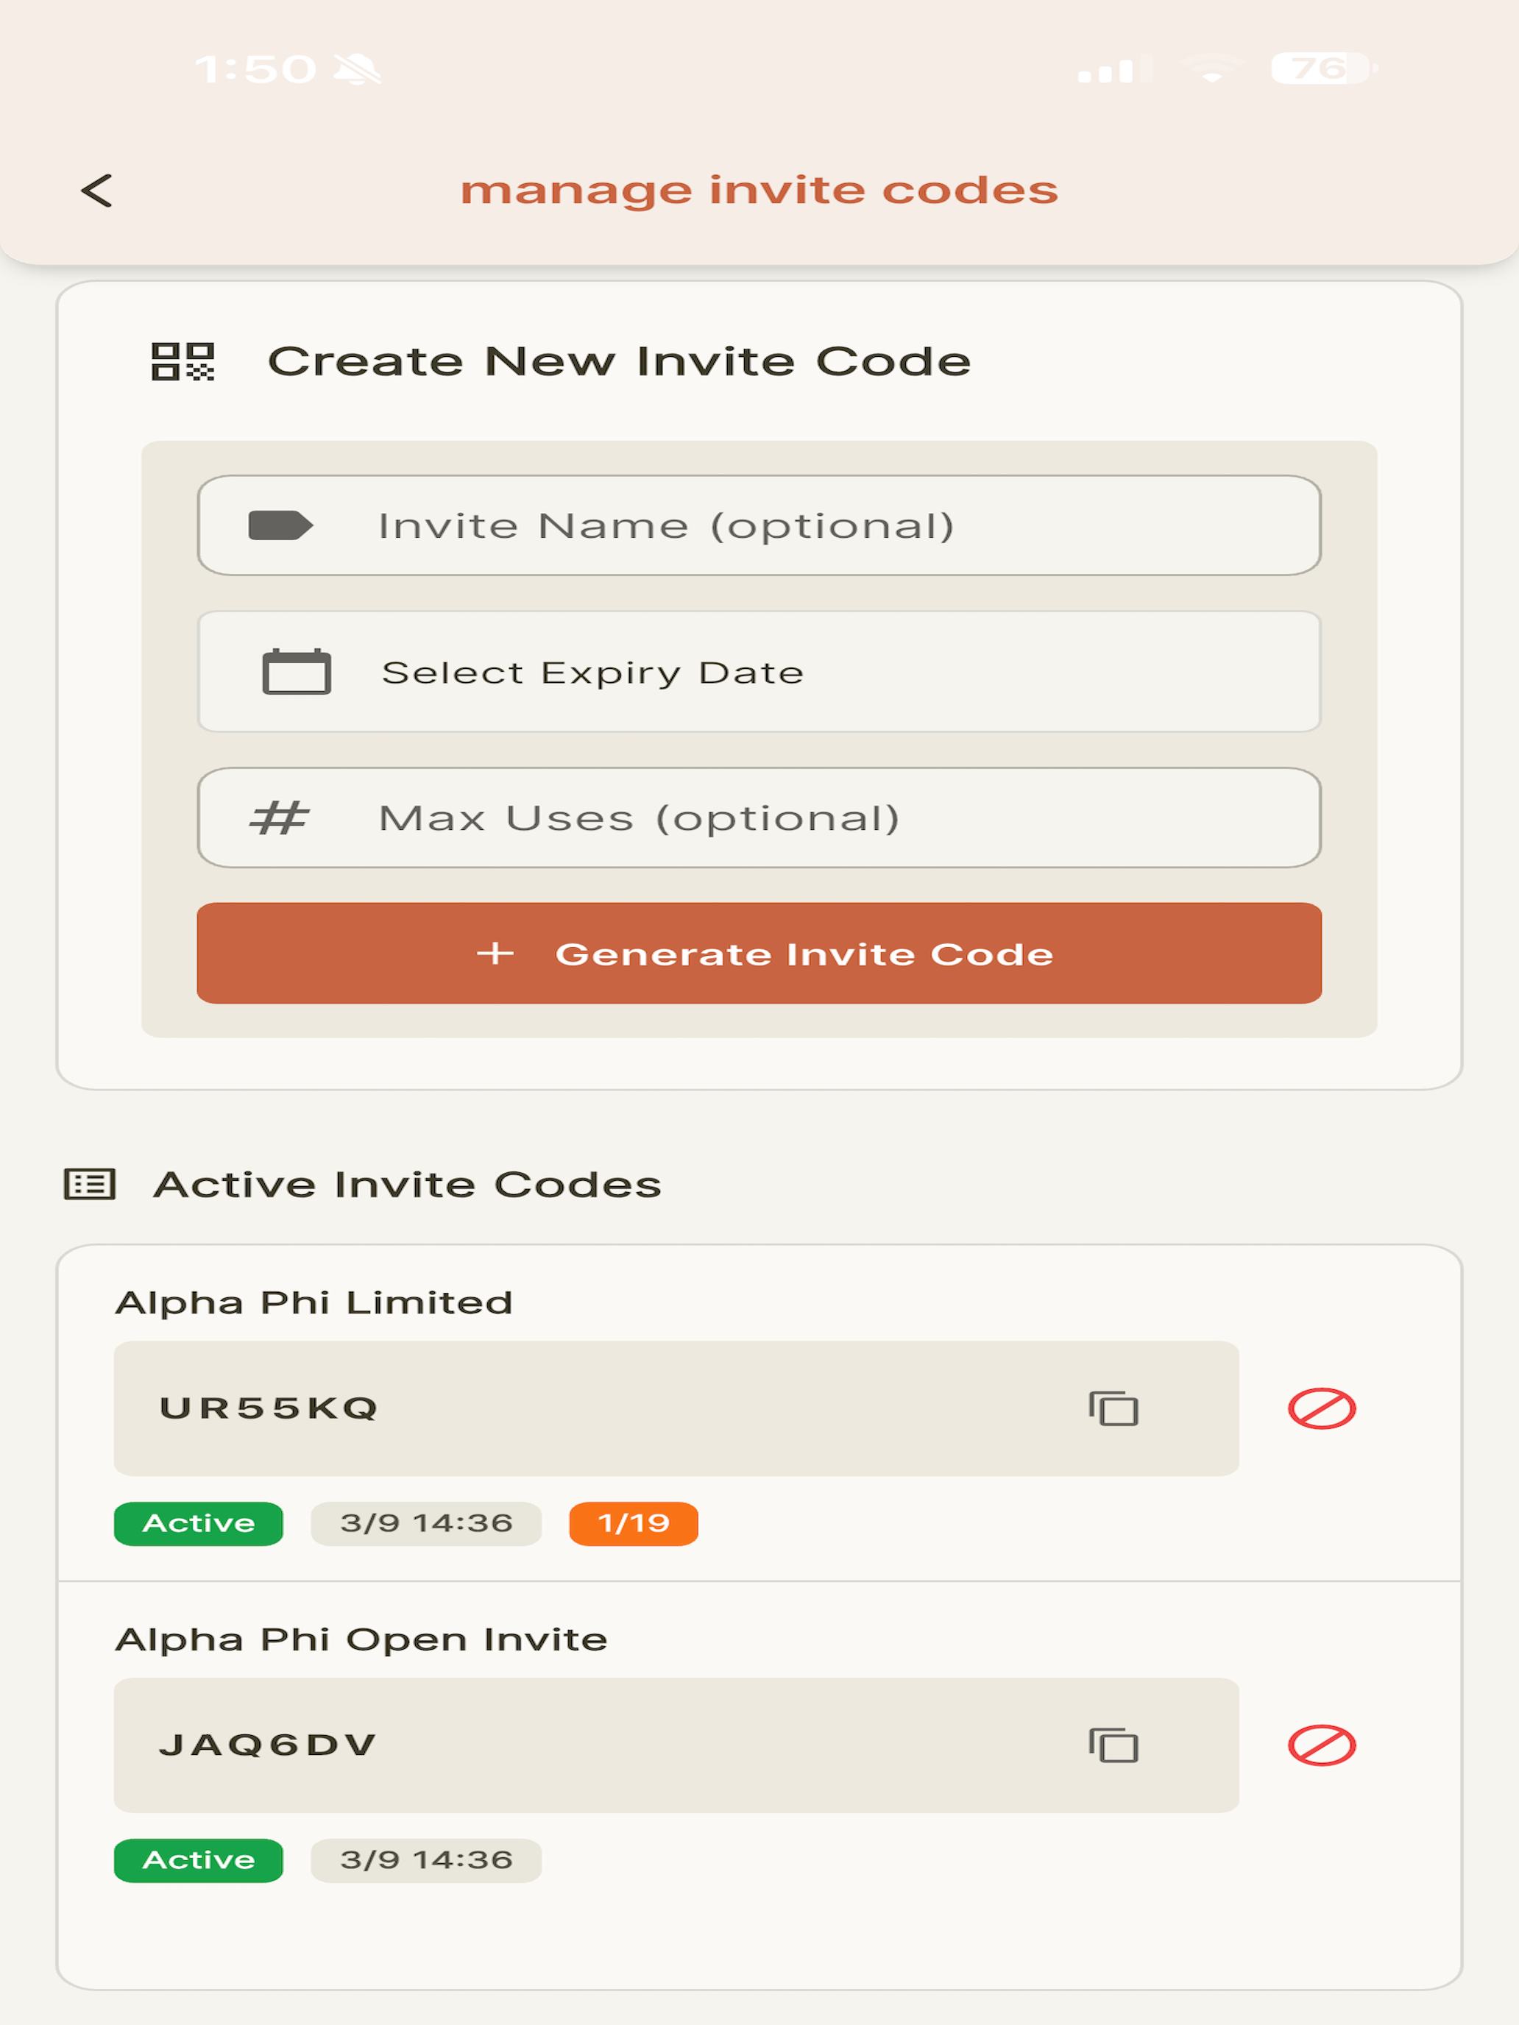The image size is (1519, 2025).
Task: Copy the JAQ6DV invite code
Action: [1113, 1745]
